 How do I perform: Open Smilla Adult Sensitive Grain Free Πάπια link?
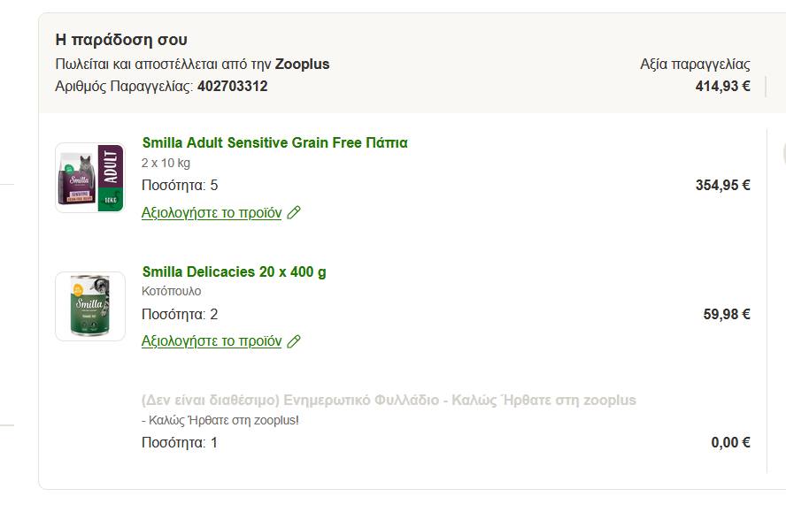tap(274, 143)
